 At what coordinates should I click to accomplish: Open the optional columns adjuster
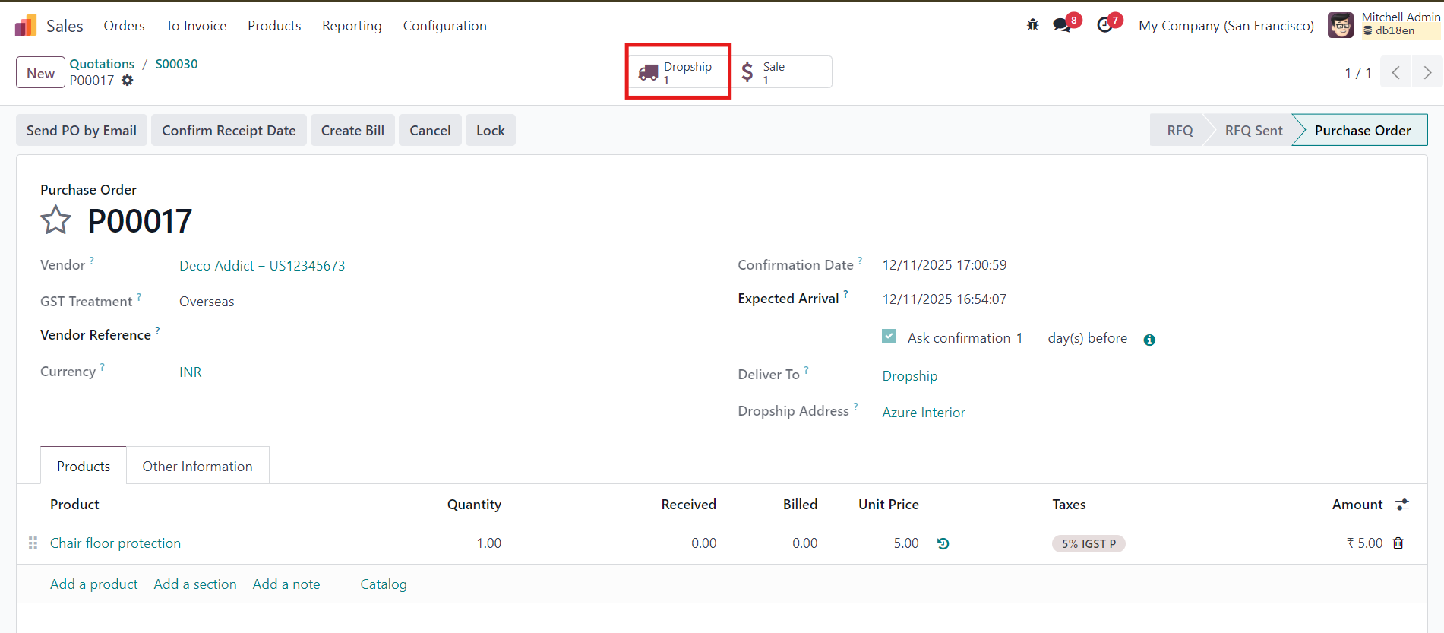coord(1402,505)
